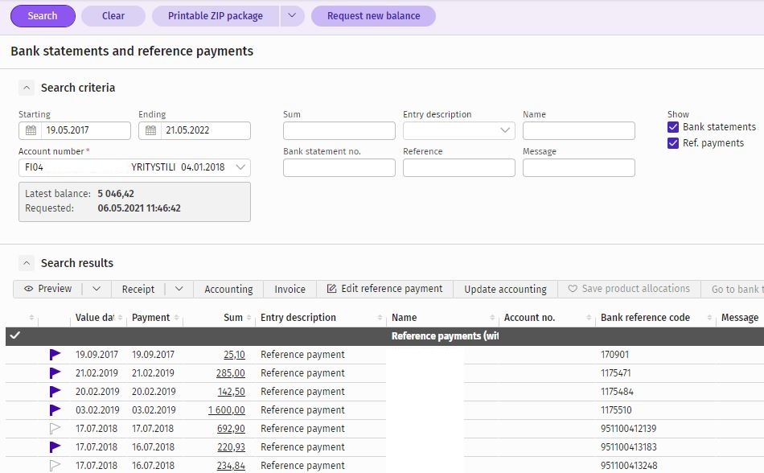Expand the Account number dropdown
The image size is (764, 473).
[240, 167]
